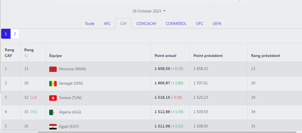Screen dimensions: 302x133
Task: Select the CAF tab
Action: coord(123,24)
